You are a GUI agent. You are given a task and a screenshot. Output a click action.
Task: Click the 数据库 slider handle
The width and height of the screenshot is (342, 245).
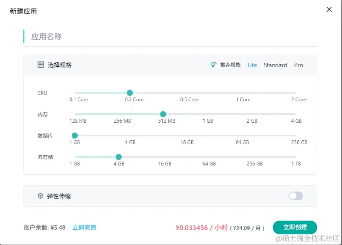(75, 136)
